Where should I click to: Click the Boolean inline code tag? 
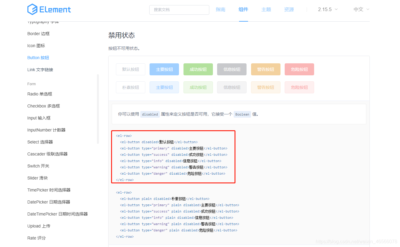(x=242, y=114)
